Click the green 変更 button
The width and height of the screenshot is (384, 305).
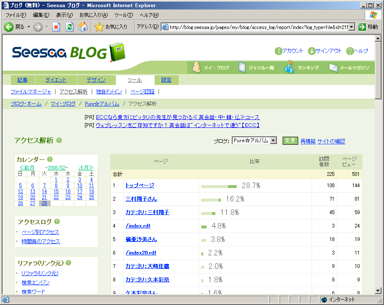click(290, 141)
